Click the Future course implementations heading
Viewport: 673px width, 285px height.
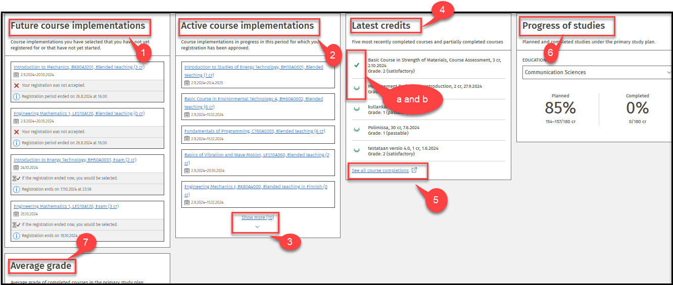tap(78, 26)
